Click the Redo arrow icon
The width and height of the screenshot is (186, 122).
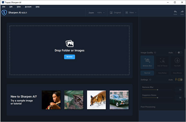[x=182, y=12]
